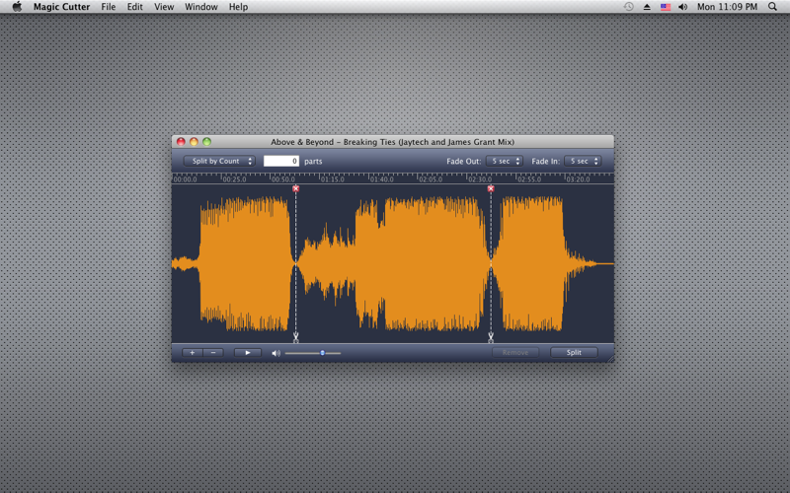
Task: Remove the first split marker via its red X
Action: pyautogui.click(x=295, y=188)
